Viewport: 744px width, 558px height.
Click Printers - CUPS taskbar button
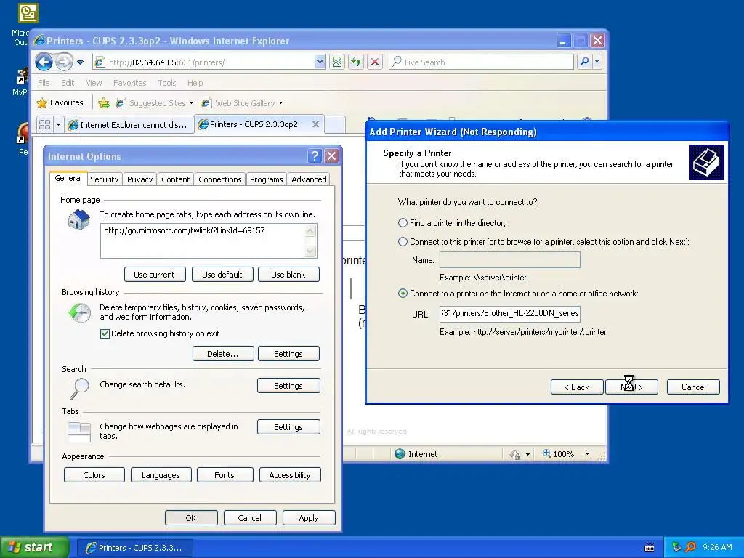pyautogui.click(x=134, y=548)
